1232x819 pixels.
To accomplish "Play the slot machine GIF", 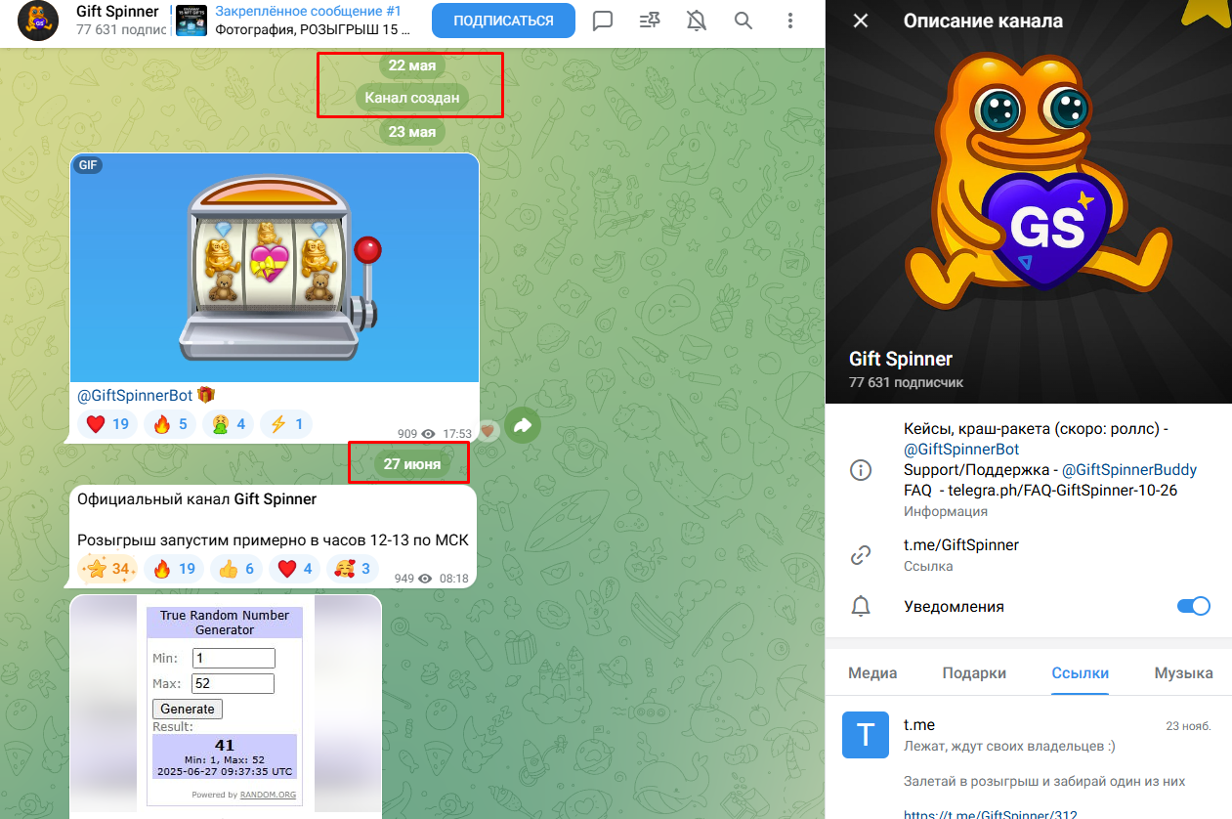I will [275, 268].
